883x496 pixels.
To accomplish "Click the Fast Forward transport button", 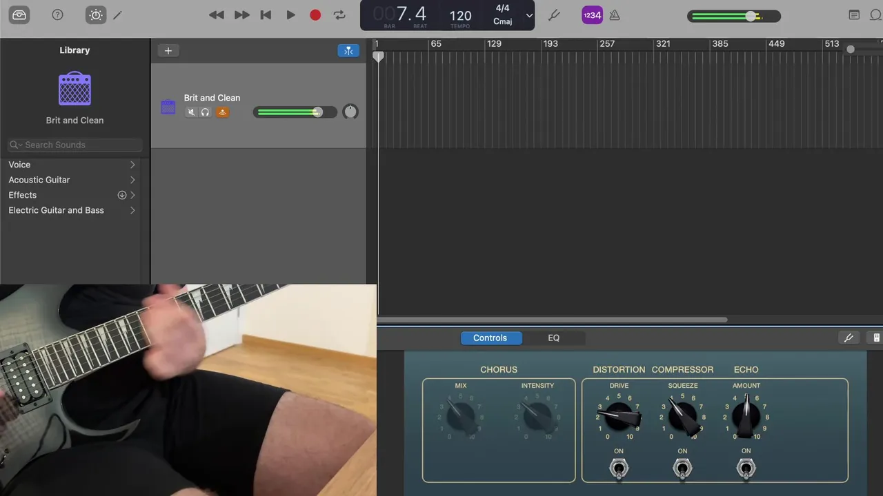I will click(241, 15).
